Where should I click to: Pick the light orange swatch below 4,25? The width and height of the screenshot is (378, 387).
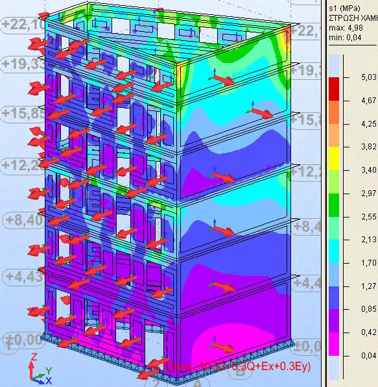pos(334,136)
